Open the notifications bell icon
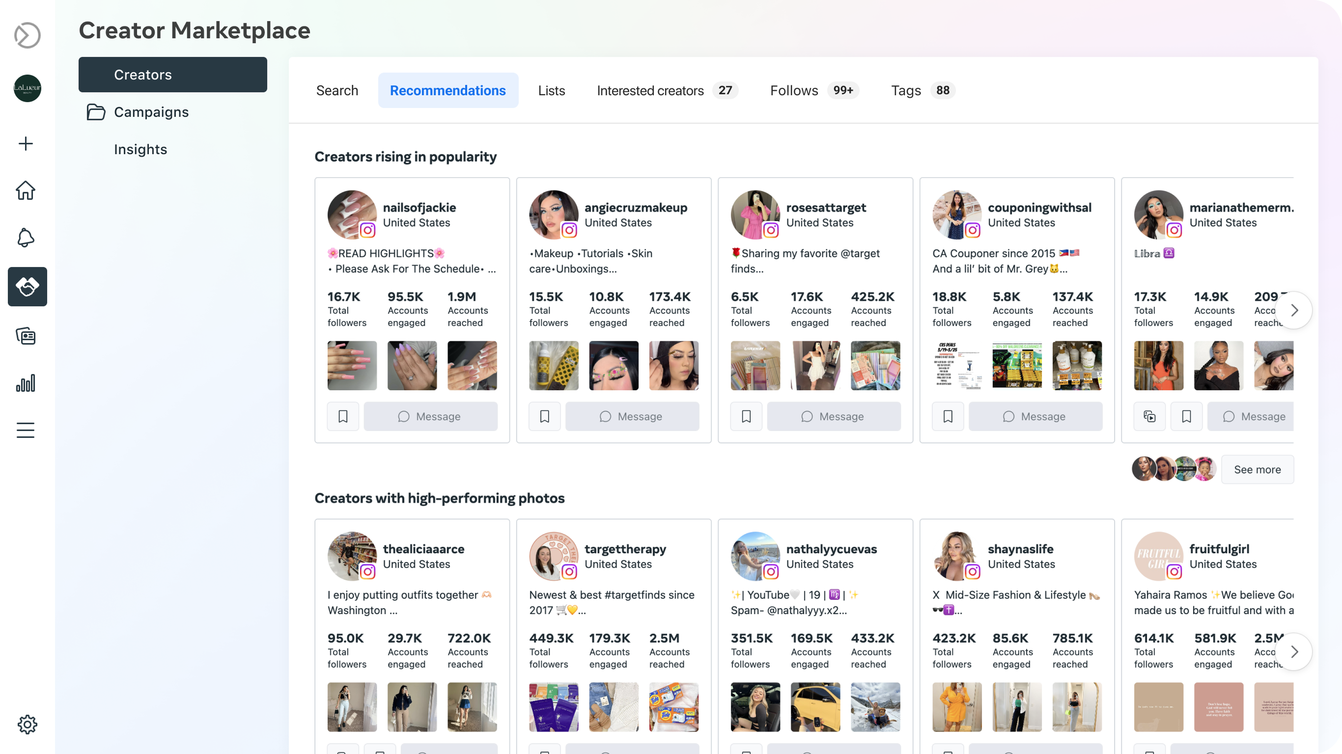The image size is (1342, 754). (26, 238)
